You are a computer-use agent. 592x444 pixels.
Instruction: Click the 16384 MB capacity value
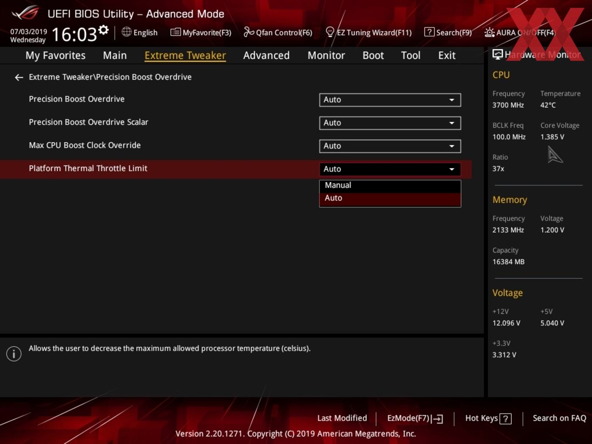[x=508, y=262]
